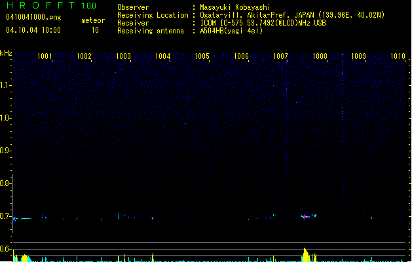Click the 0.7 kHz axis label
Viewport: 412px width, 262px height.
click(5, 216)
